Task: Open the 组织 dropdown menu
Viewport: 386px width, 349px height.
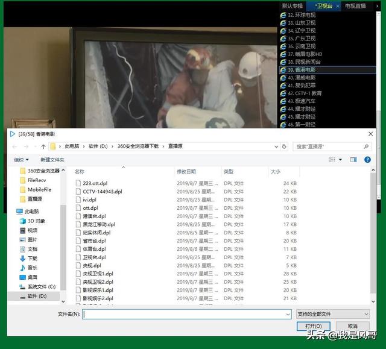Action: click(22, 160)
